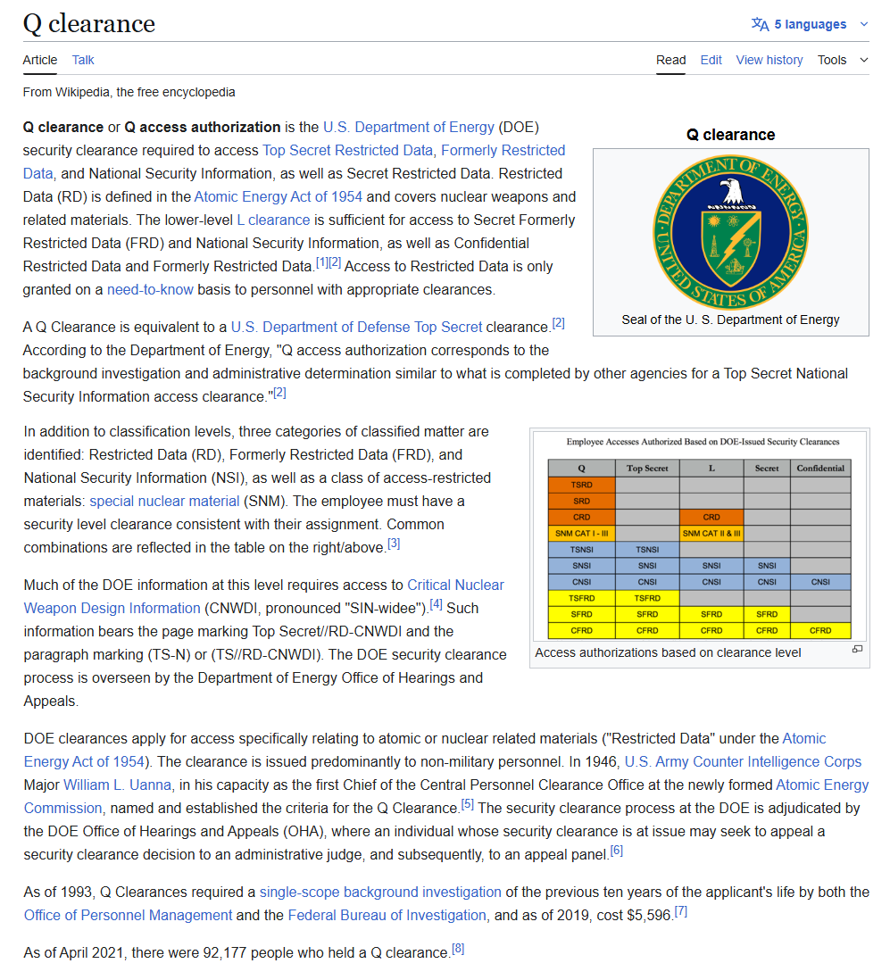Jump to citation [7] after $5,596
Viewport: 890px width, 980px height.
(x=681, y=911)
